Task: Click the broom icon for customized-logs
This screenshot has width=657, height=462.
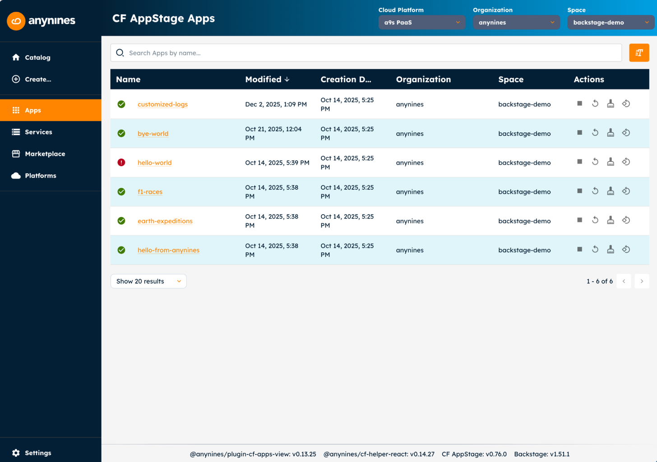Action: pyautogui.click(x=611, y=104)
